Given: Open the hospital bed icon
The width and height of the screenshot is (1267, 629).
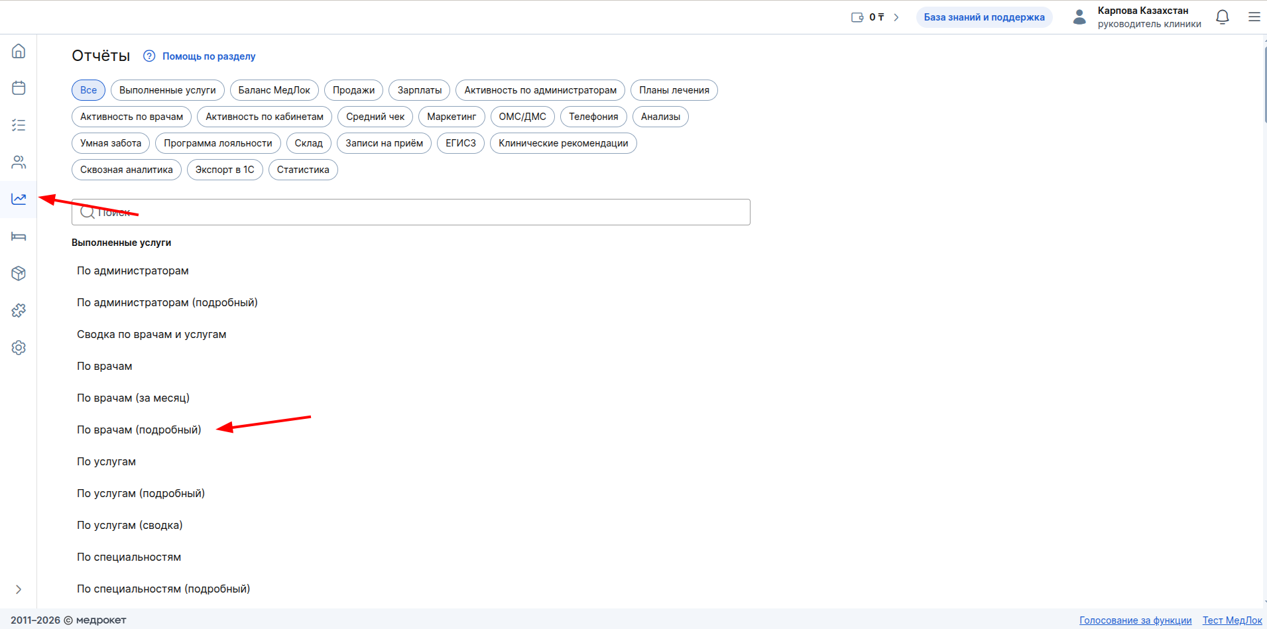Looking at the screenshot, I should coord(19,237).
